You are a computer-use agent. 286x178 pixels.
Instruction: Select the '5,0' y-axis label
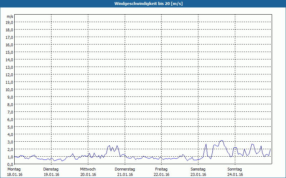coord(10,127)
